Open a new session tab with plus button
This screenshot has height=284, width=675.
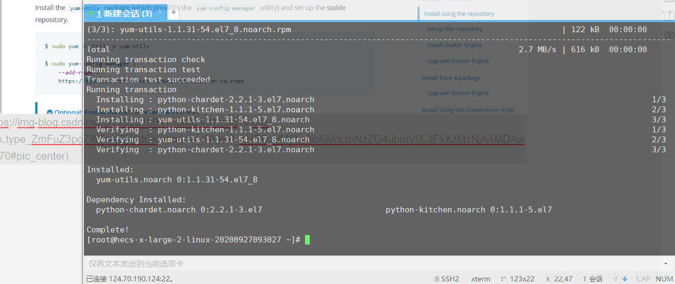pyautogui.click(x=174, y=13)
